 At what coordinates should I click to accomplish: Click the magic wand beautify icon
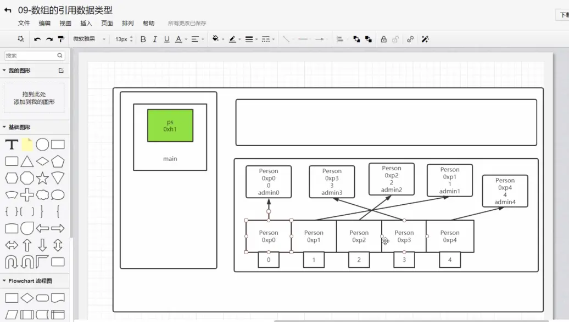tap(425, 39)
